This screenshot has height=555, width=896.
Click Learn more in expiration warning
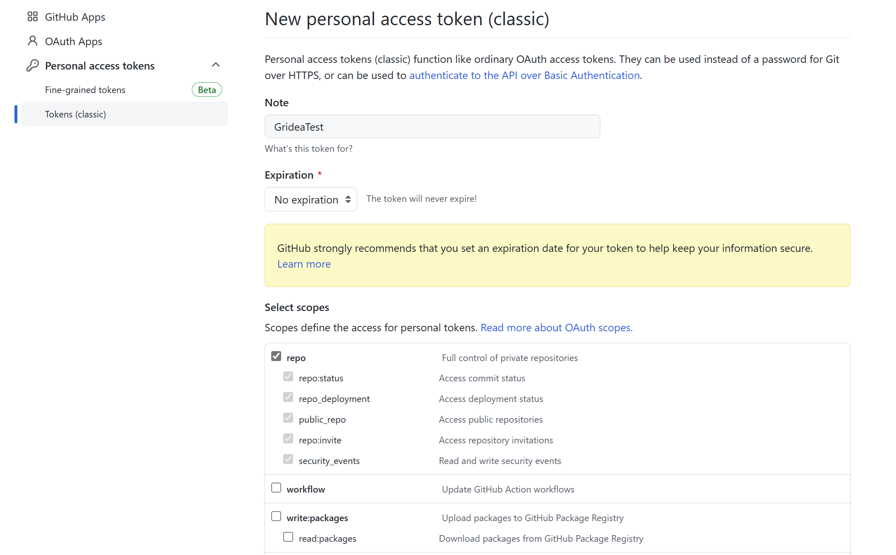[304, 264]
